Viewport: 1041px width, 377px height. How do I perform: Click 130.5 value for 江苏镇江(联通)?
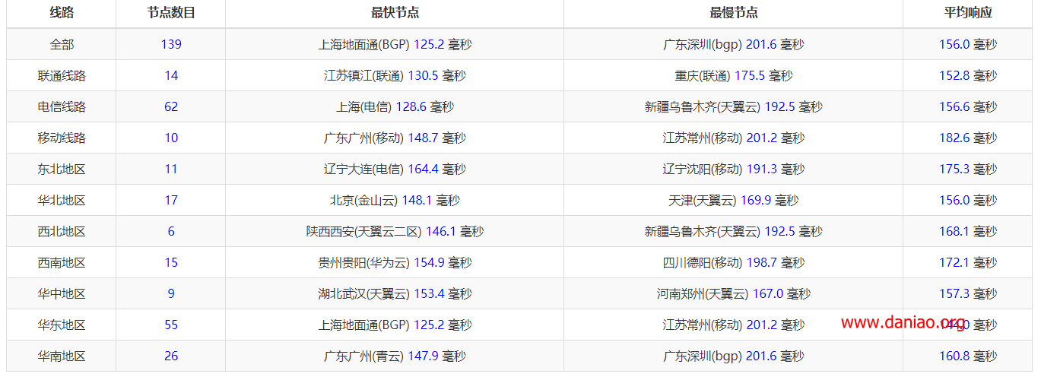tap(423, 75)
